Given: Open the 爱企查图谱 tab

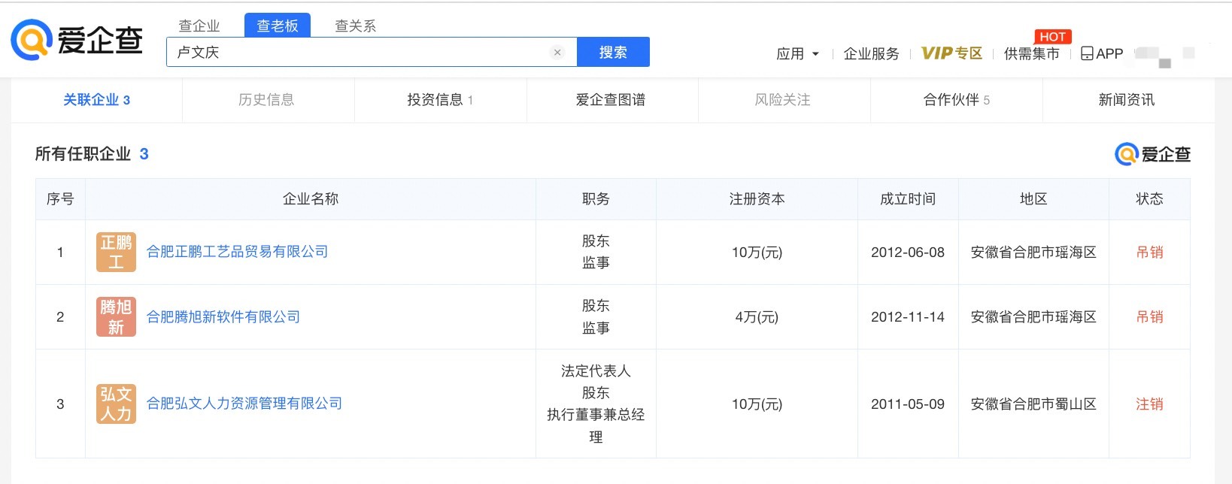Looking at the screenshot, I should click(611, 100).
